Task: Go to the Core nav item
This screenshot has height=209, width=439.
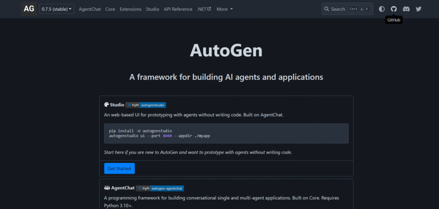Action: 110,9
